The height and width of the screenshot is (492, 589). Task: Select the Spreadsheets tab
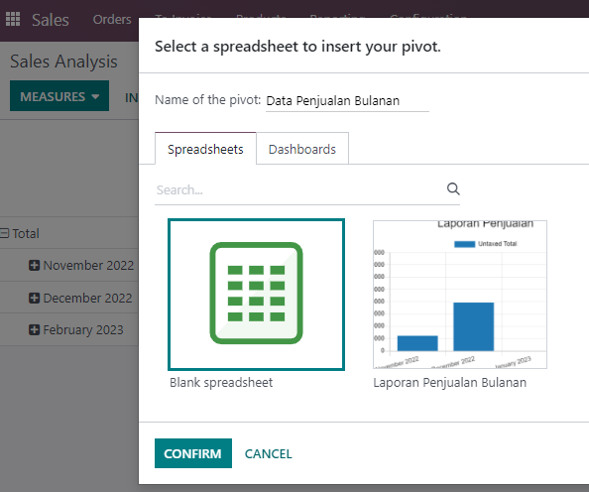tap(205, 149)
